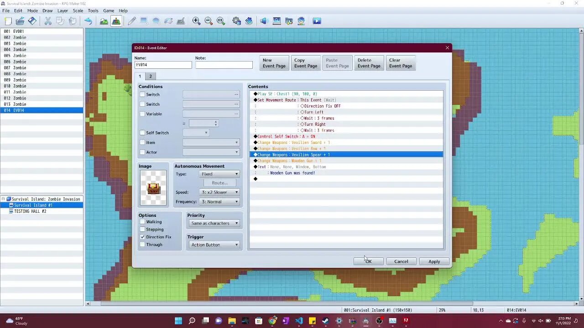The height and width of the screenshot is (328, 584).
Task: Open the Plugin Manager puzzle icon
Action: pos(249,21)
